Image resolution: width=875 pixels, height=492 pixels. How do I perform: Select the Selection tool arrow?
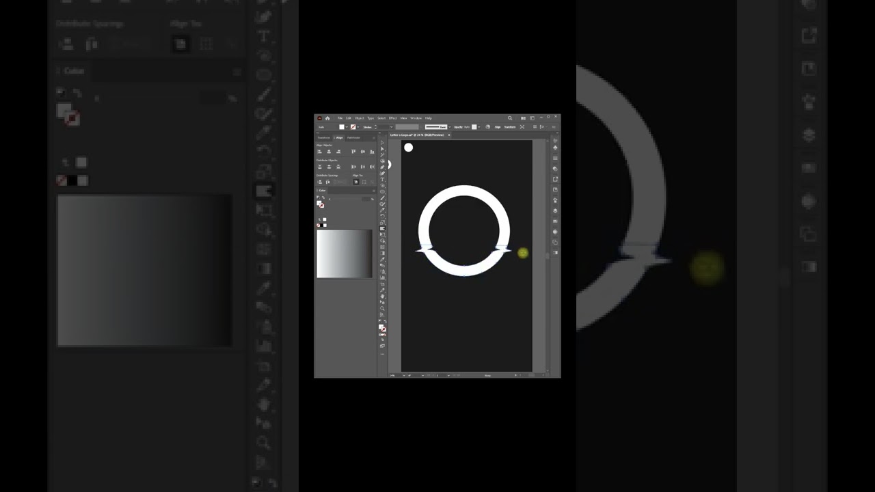(382, 143)
